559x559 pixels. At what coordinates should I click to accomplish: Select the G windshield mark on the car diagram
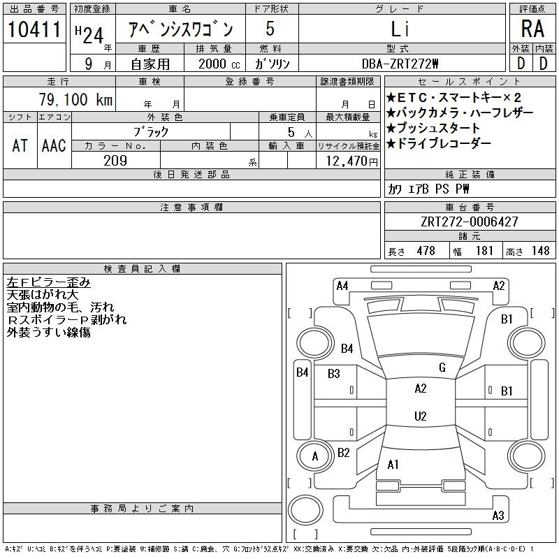click(x=442, y=368)
